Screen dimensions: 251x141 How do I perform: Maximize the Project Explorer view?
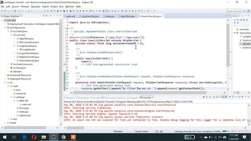point(60,15)
